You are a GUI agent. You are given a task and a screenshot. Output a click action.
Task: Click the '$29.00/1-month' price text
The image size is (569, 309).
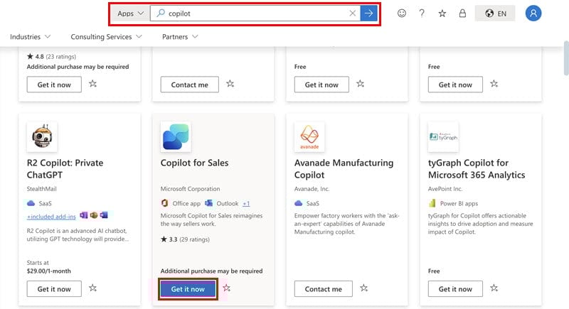(48, 271)
